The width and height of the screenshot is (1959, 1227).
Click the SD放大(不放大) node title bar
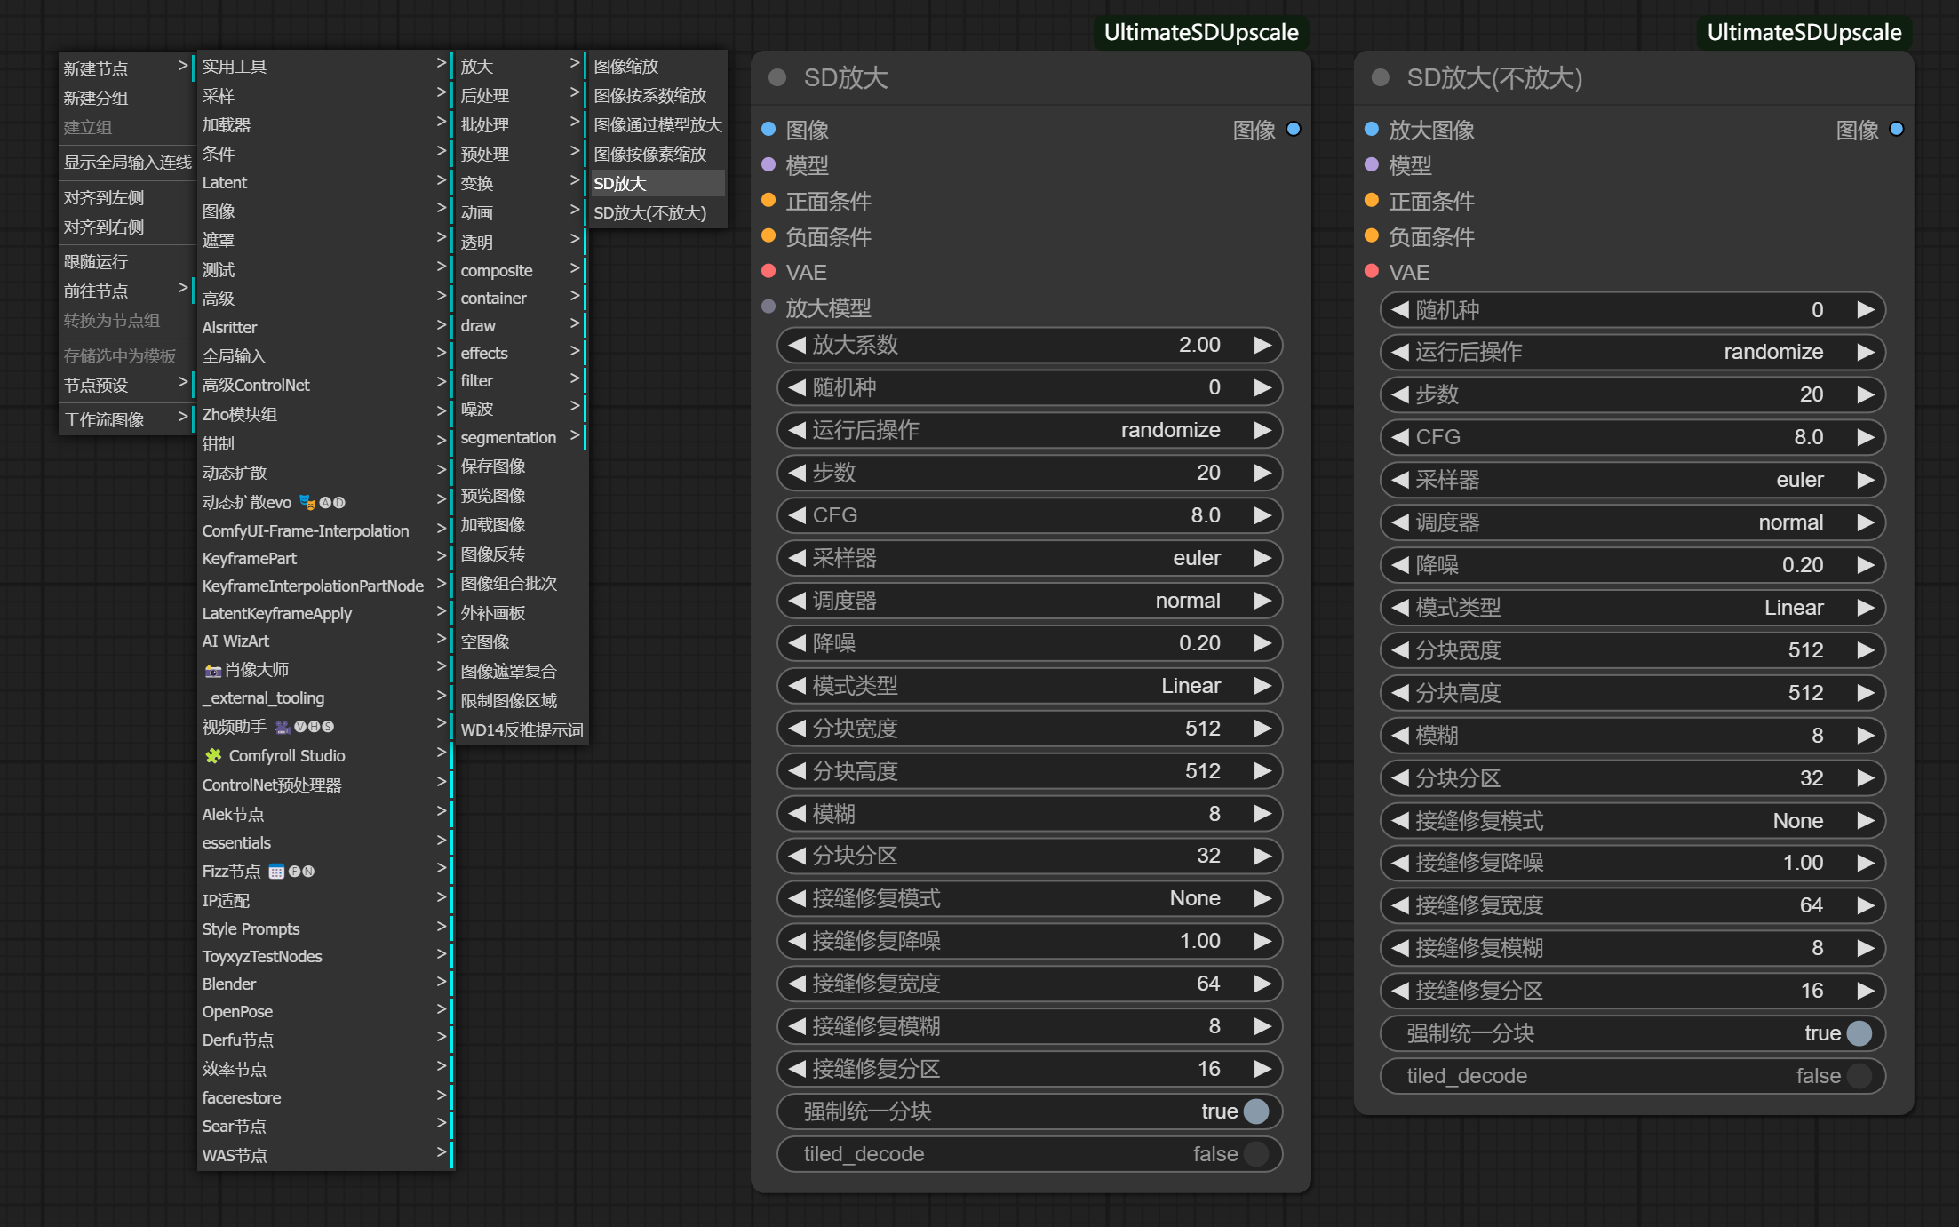[x=1633, y=77]
